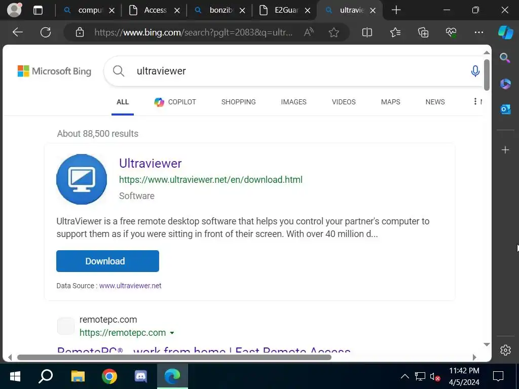
Task: Open www.ultraviewer.net data source link
Action: [130, 286]
